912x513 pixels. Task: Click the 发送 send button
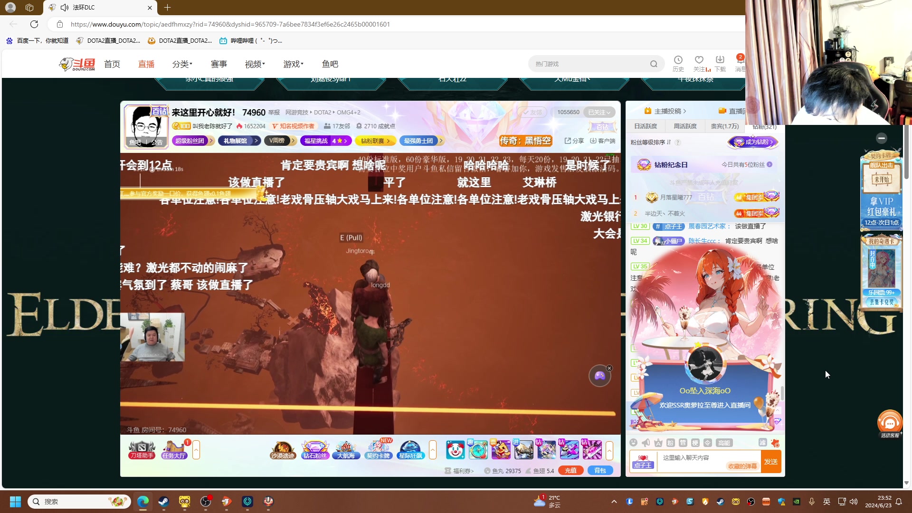point(771,462)
